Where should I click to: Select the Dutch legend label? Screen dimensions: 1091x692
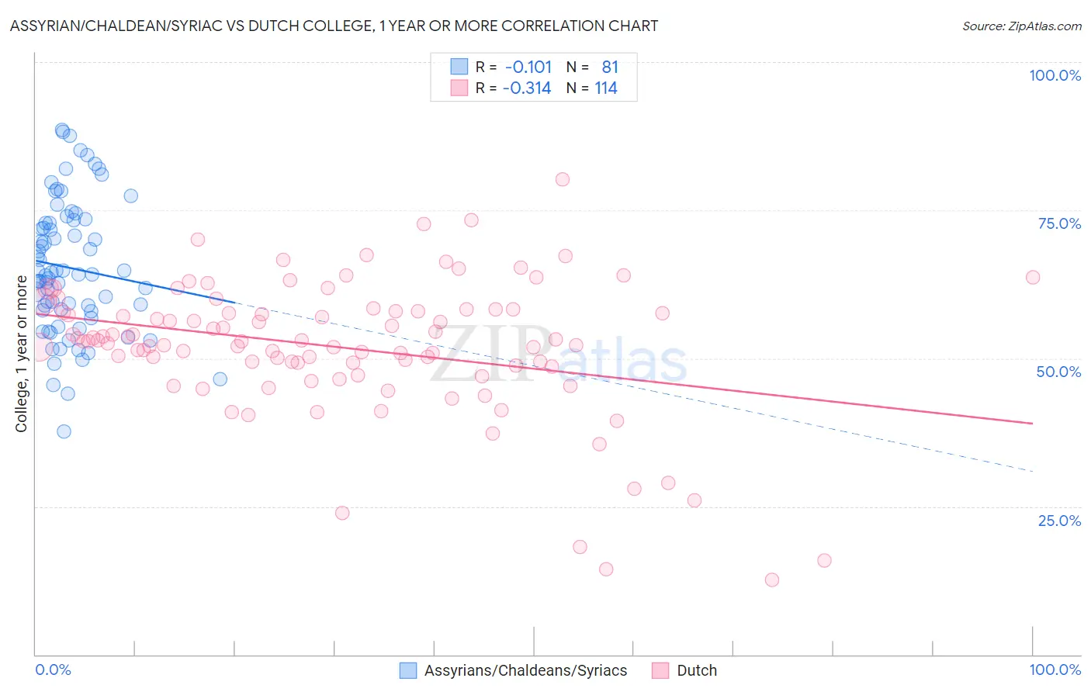pyautogui.click(x=697, y=670)
